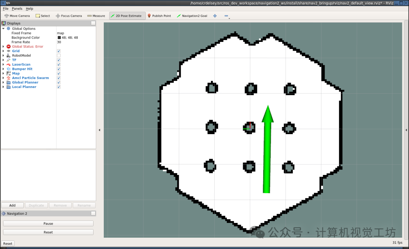Open the Panels menu
This screenshot has width=409, height=249.
point(17,9)
